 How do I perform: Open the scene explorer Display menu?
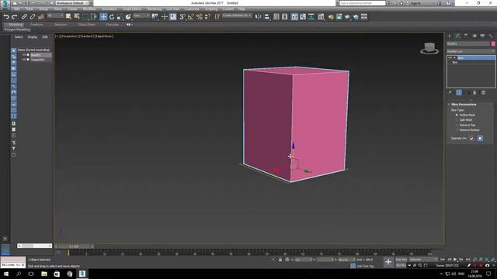[33, 37]
